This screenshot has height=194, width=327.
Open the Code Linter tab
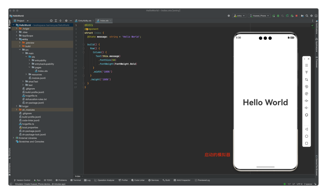tap(138, 180)
